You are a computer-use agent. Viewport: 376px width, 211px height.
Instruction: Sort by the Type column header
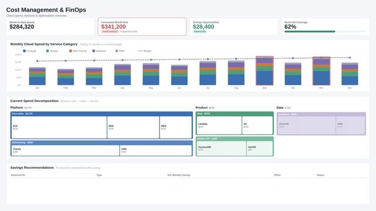(x=99, y=175)
